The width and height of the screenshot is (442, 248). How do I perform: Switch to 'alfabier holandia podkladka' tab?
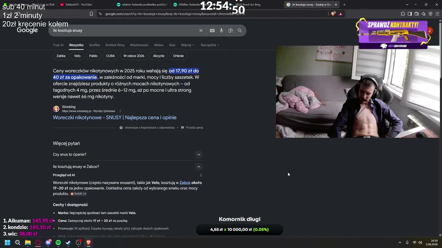coord(142,4)
